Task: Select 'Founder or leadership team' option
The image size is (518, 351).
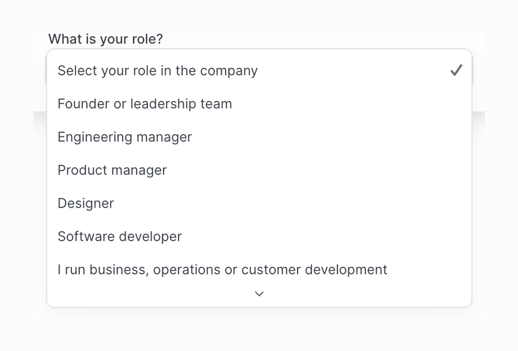Action: [x=145, y=104]
